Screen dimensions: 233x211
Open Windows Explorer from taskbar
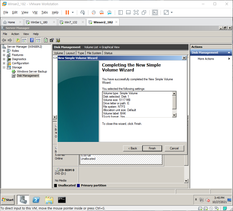pos(49,200)
